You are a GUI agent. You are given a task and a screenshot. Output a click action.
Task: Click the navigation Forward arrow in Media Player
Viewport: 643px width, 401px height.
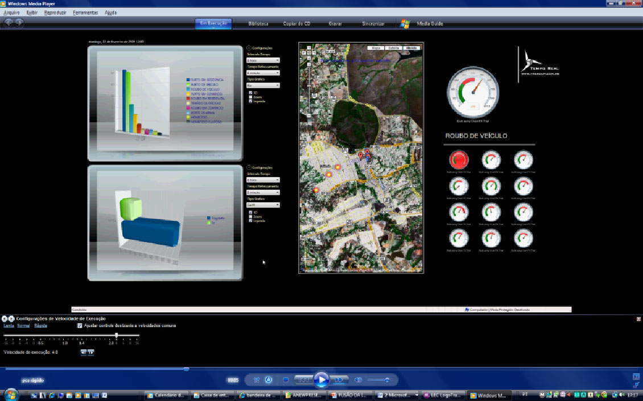coord(19,23)
